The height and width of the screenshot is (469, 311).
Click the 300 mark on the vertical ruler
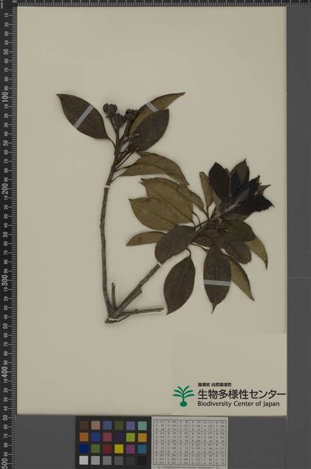tap(5, 279)
